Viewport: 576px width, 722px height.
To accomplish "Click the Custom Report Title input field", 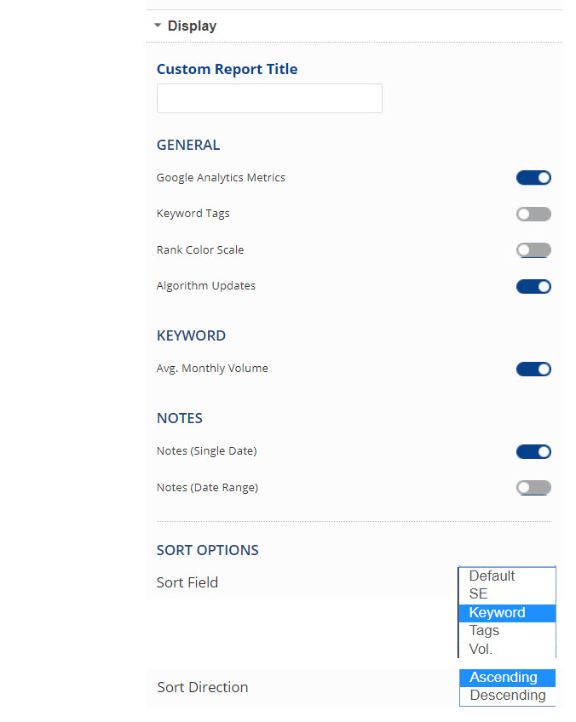I will click(269, 99).
